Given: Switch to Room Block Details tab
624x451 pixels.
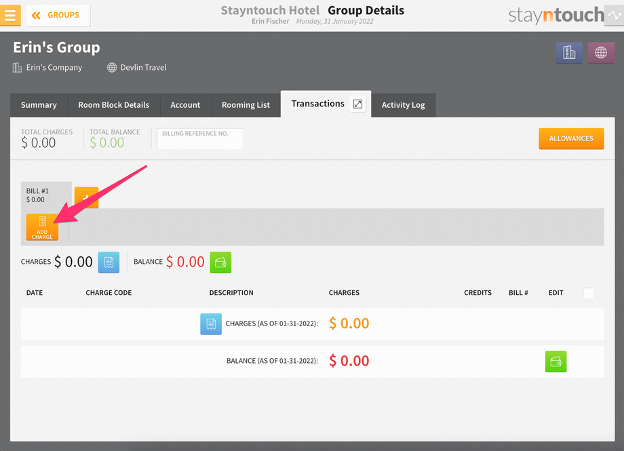Looking at the screenshot, I should (x=114, y=105).
